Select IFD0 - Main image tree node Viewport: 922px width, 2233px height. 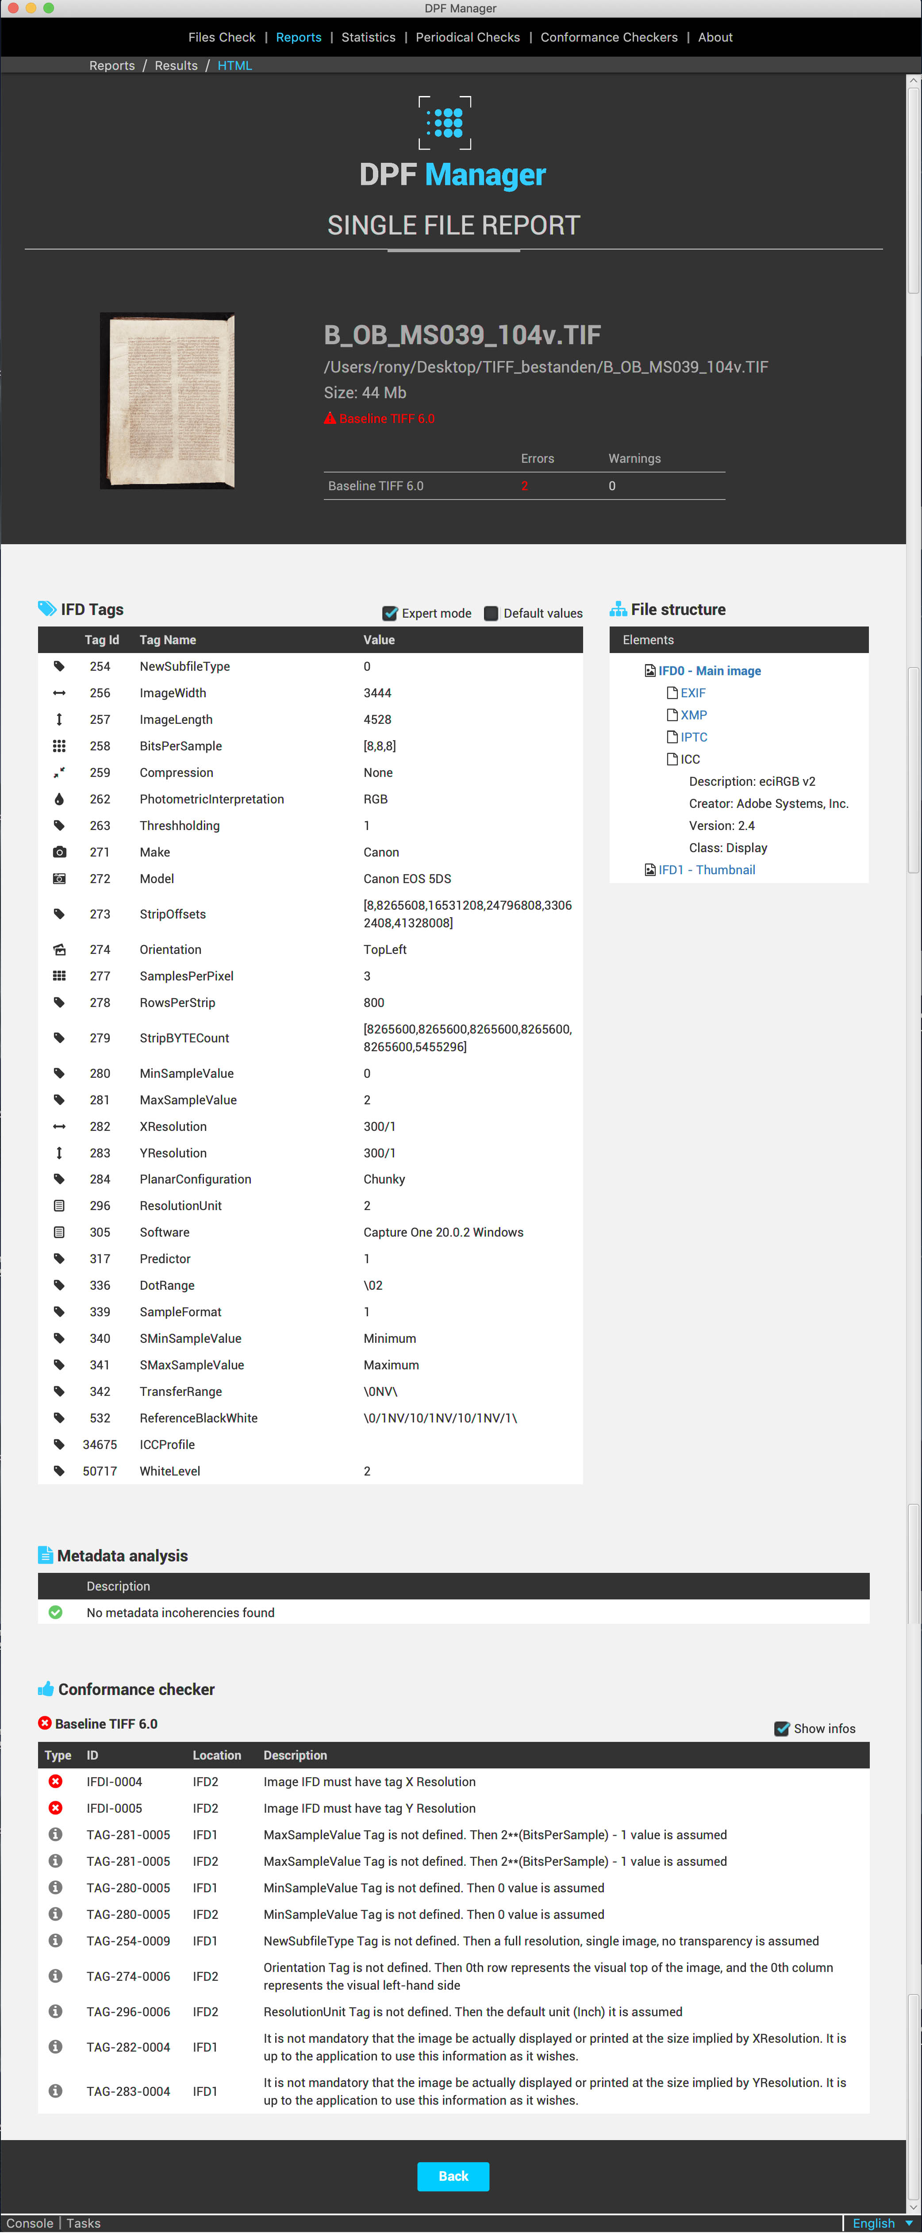coord(709,671)
